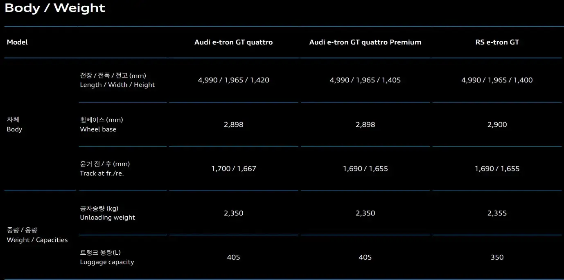Click the Audi e-tron GT quattro column header
This screenshot has width=564, height=280.
coord(233,42)
